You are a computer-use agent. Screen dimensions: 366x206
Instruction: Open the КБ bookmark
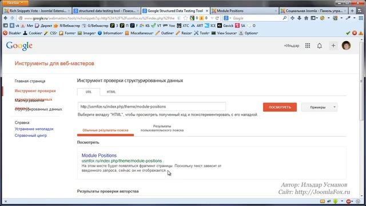[x=145, y=26]
